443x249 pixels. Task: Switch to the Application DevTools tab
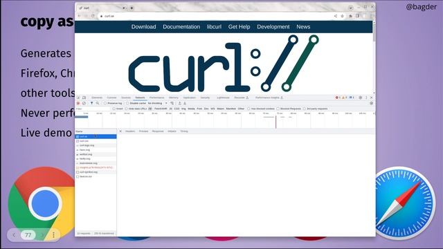pos(189,98)
